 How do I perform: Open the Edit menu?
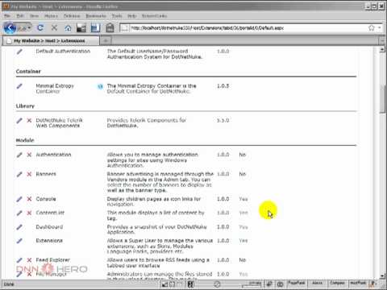pyautogui.click(x=20, y=16)
